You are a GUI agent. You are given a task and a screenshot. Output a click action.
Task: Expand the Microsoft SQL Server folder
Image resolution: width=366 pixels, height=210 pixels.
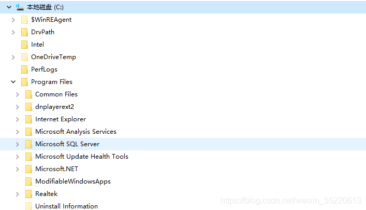tap(18, 144)
